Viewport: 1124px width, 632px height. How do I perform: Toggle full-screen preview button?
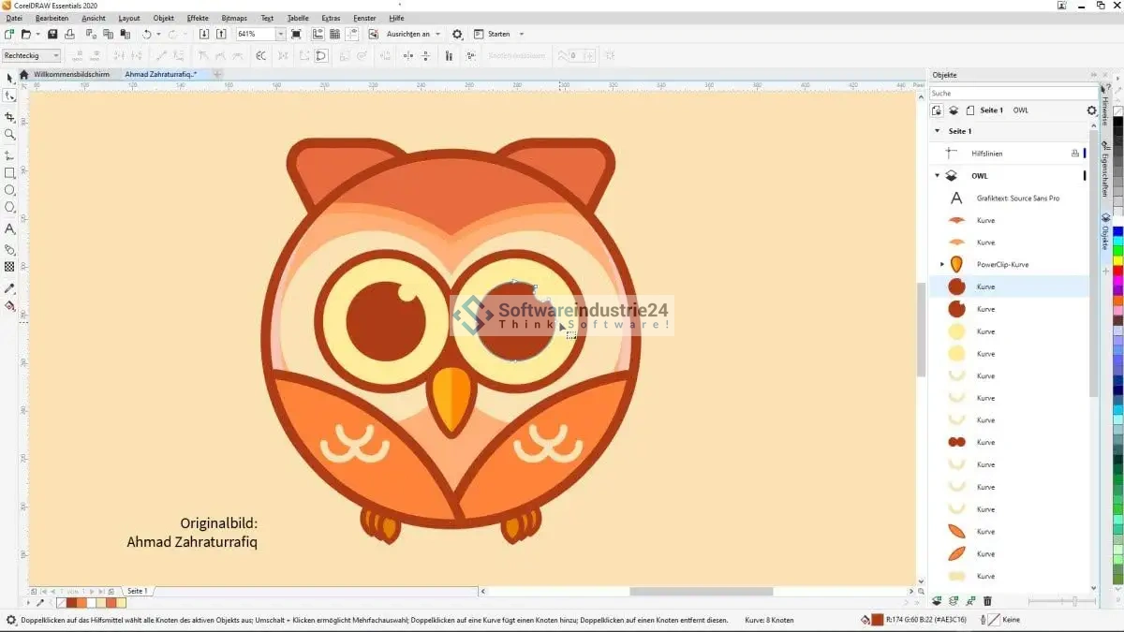(296, 35)
